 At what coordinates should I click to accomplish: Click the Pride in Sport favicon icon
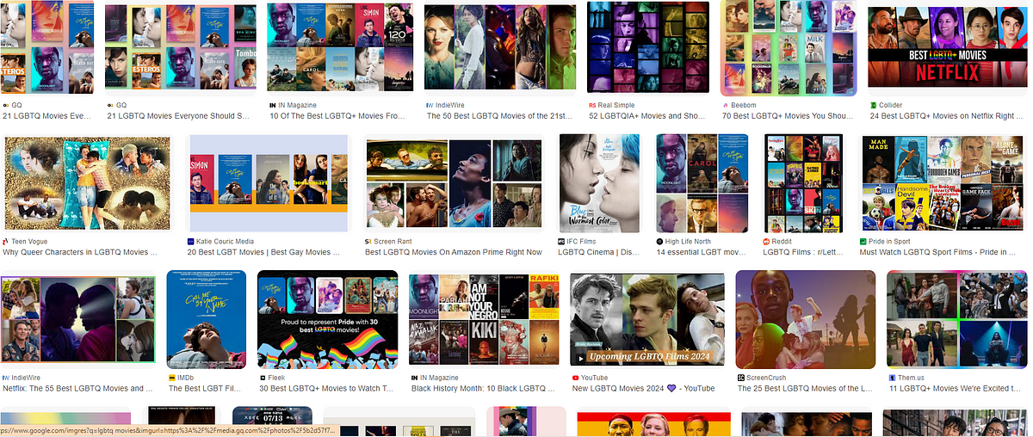(862, 242)
